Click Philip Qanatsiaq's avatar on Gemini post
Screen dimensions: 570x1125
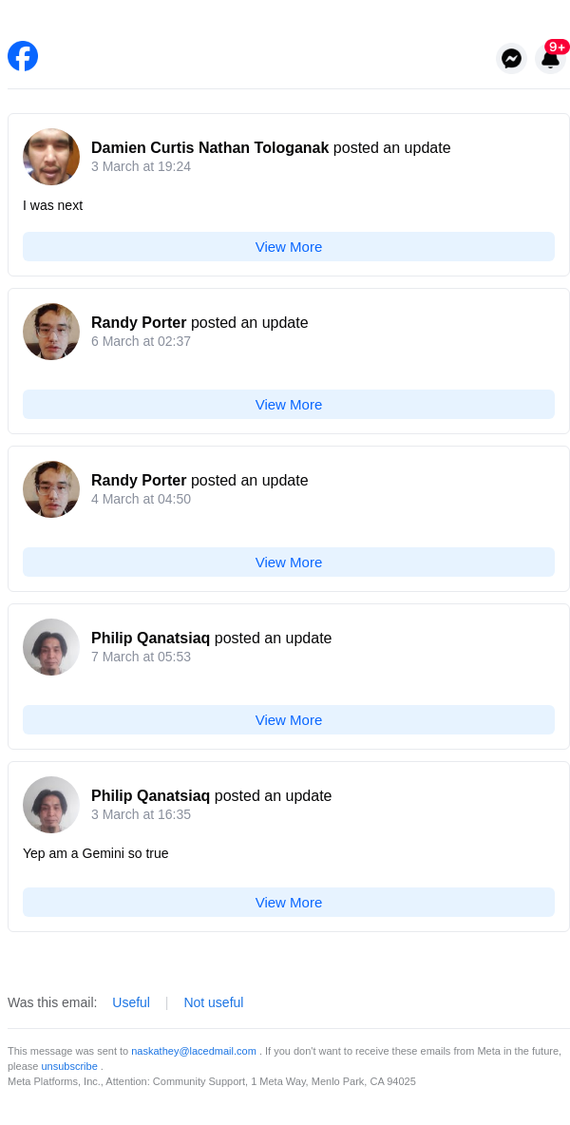51,805
